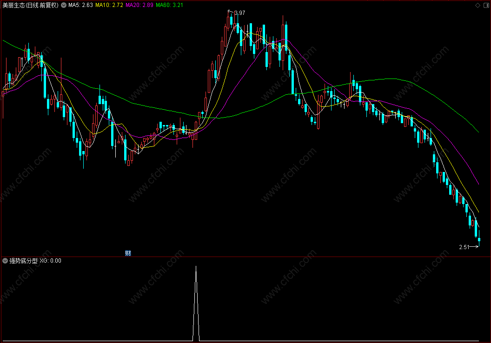
Task: Click the MA5: 2.63 label
Action: coord(80,5)
